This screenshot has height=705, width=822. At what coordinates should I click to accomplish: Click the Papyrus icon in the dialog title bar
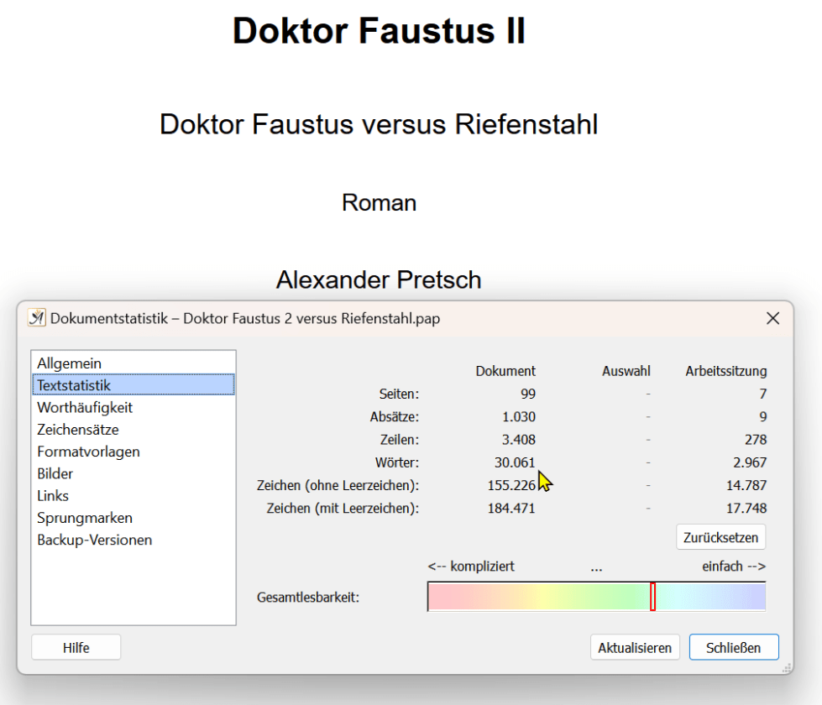click(36, 318)
